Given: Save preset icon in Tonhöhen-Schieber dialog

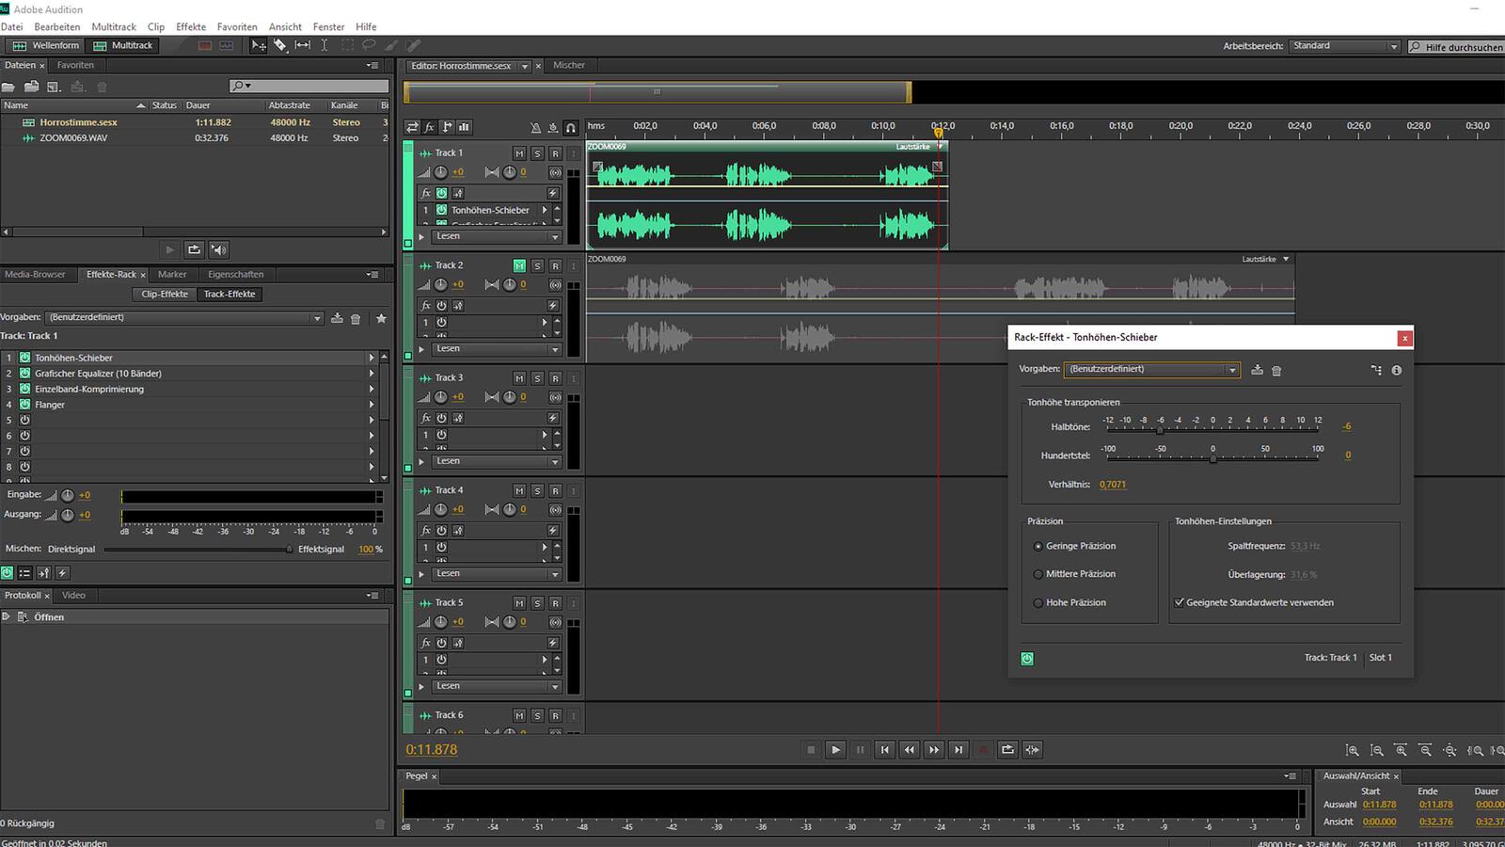Looking at the screenshot, I should point(1257,370).
